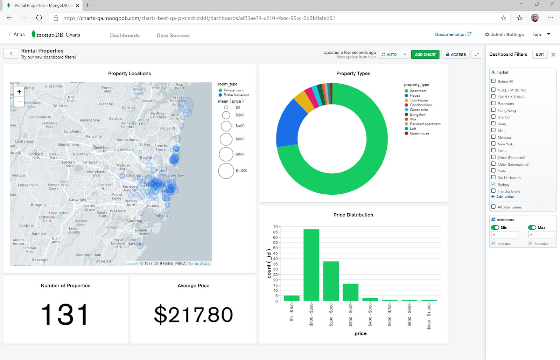Open the Data Sources tab

(173, 35)
